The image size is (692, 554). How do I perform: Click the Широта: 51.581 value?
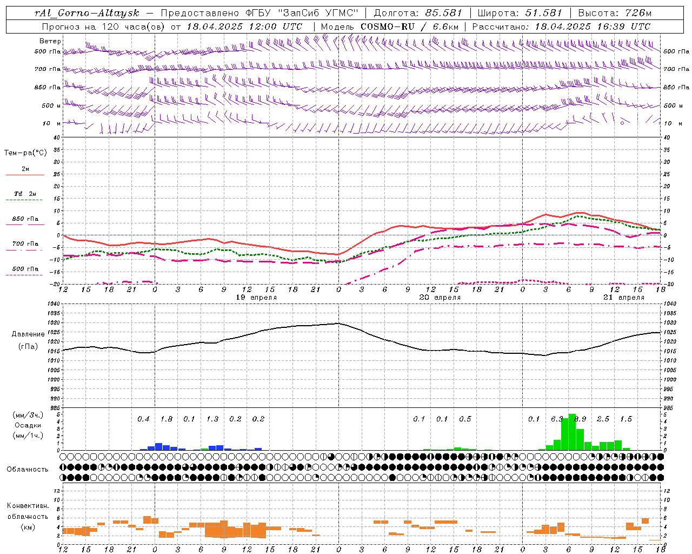[x=520, y=12]
